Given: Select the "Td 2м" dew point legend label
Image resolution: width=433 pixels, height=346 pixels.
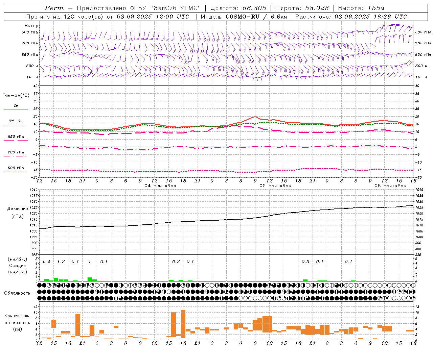Looking at the screenshot, I should tap(16, 121).
